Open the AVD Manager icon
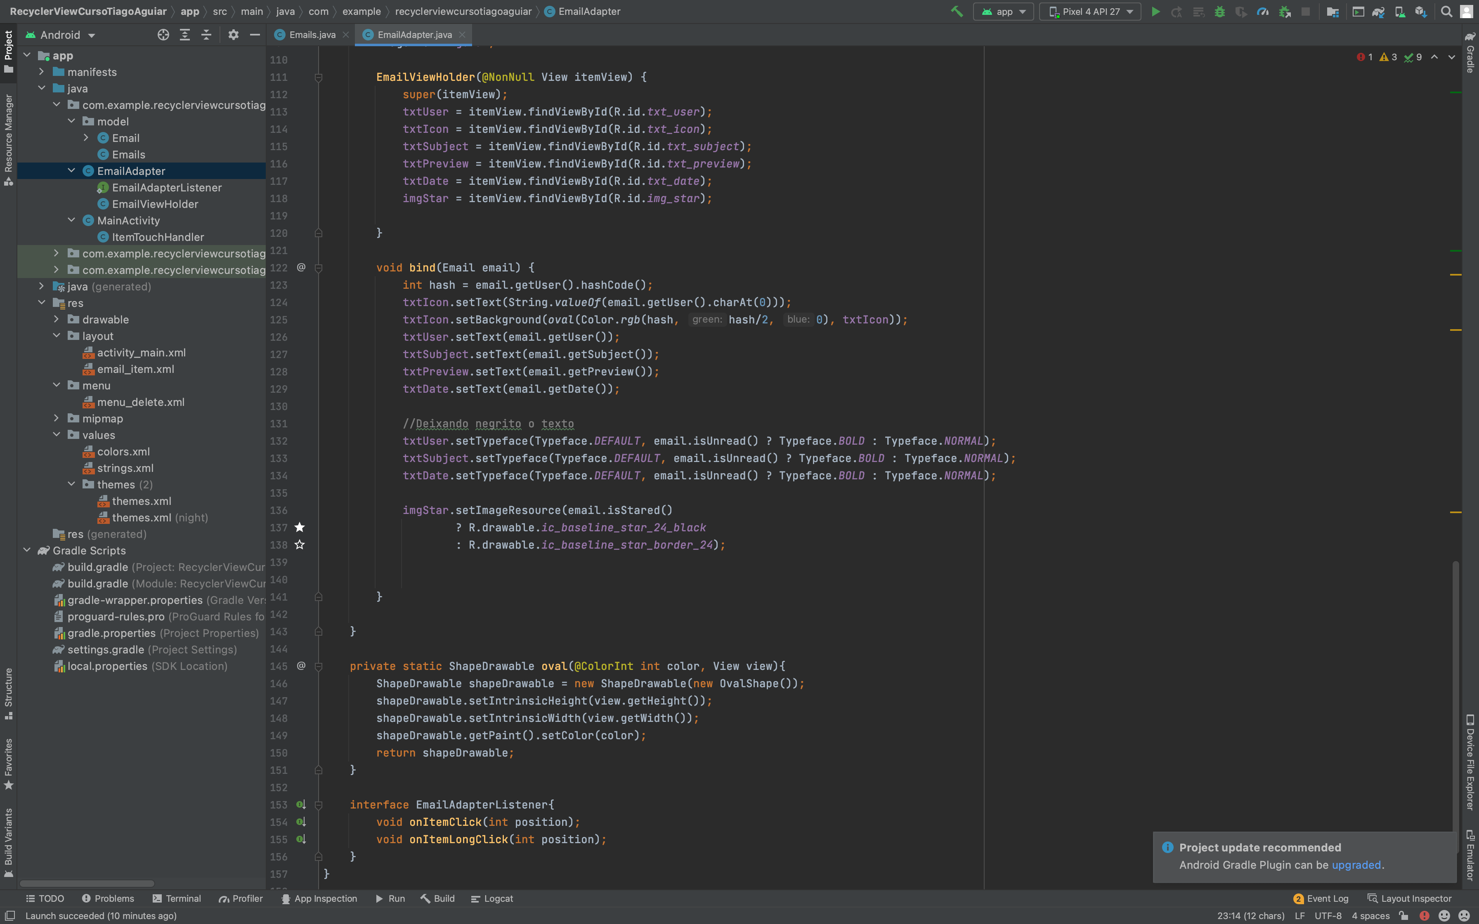Screen dimensions: 1479x924 point(1399,11)
